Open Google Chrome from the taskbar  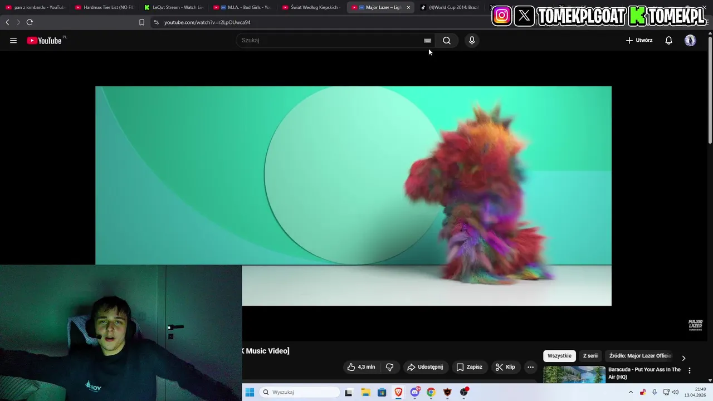(x=431, y=392)
